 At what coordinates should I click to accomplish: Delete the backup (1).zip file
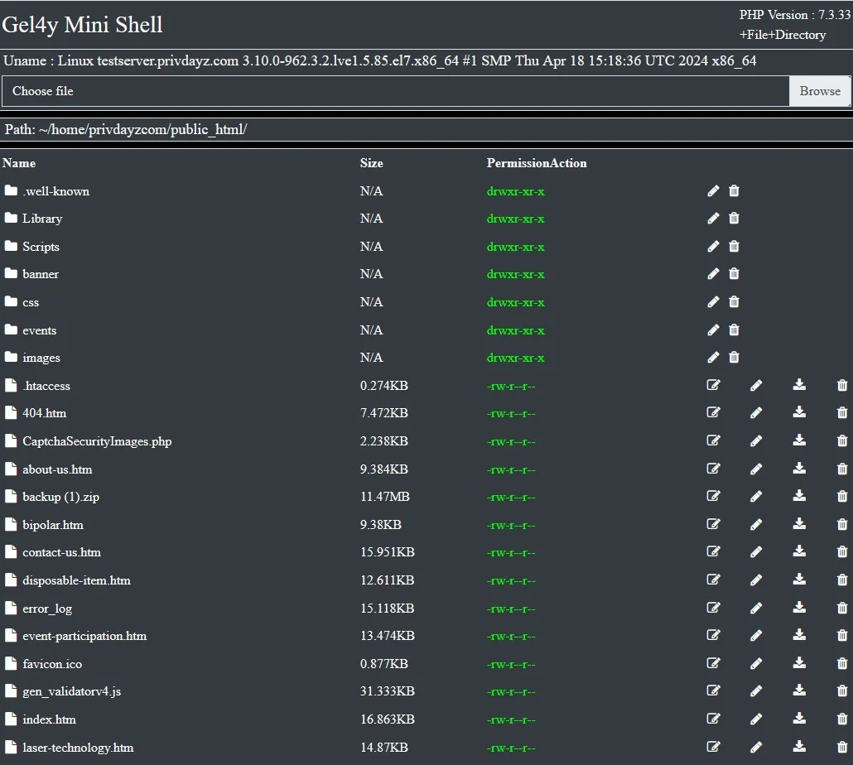pyautogui.click(x=841, y=496)
